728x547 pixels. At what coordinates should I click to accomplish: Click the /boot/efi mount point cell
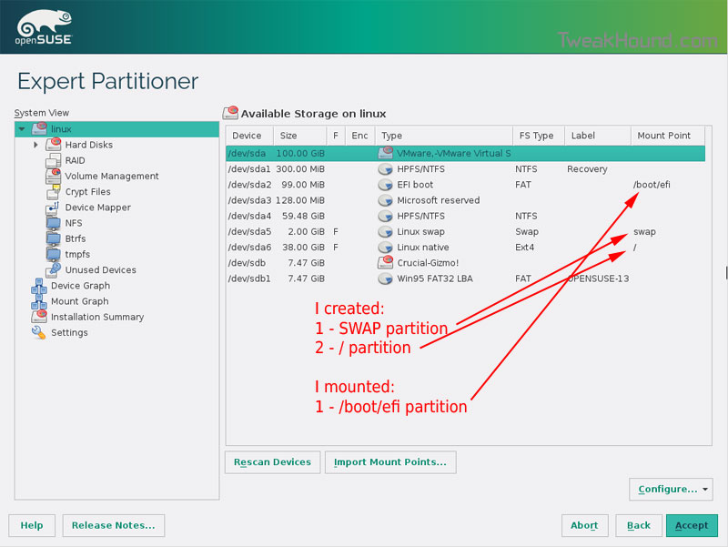[652, 185]
